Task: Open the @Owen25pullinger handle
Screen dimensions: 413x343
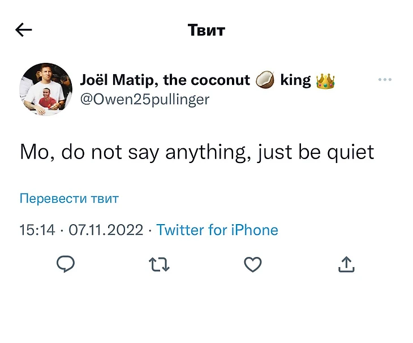Action: (145, 100)
